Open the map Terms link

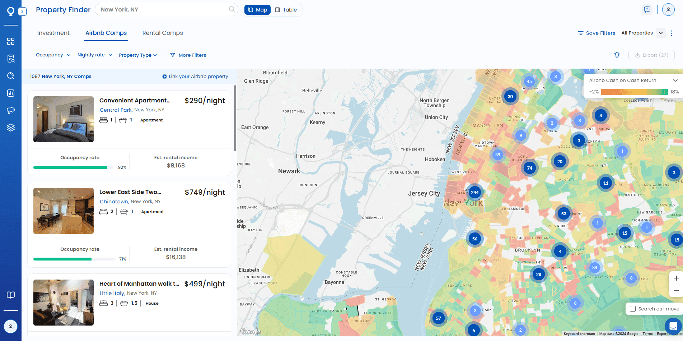[647, 334]
